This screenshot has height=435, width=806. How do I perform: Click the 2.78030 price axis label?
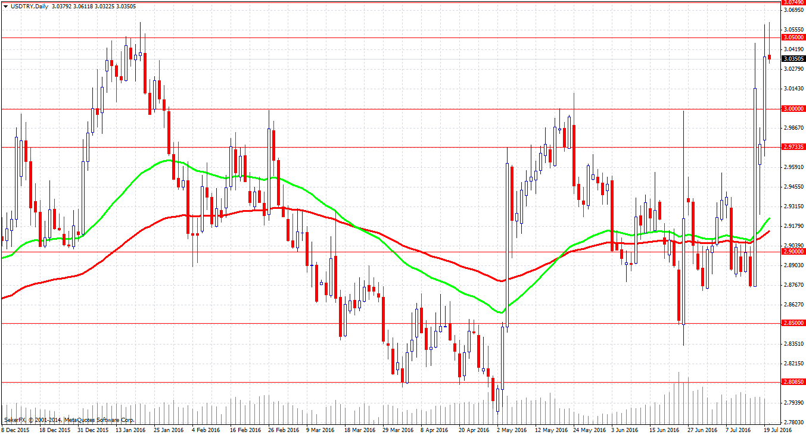tap(793, 423)
